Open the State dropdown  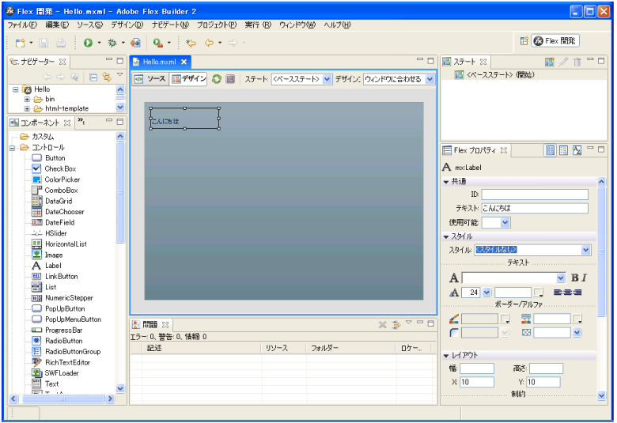[327, 80]
